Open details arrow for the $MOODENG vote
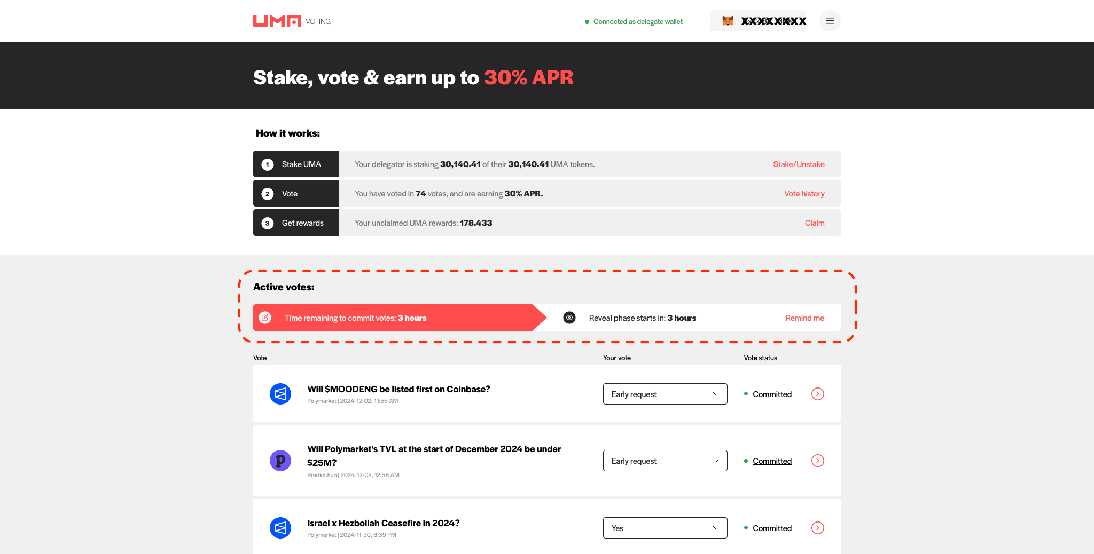The width and height of the screenshot is (1094, 554). (817, 394)
